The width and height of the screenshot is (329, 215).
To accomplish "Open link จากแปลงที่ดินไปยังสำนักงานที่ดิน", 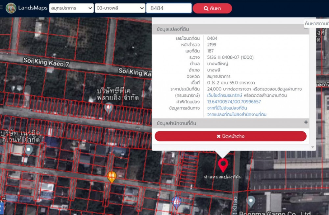I will (x=237, y=114).
